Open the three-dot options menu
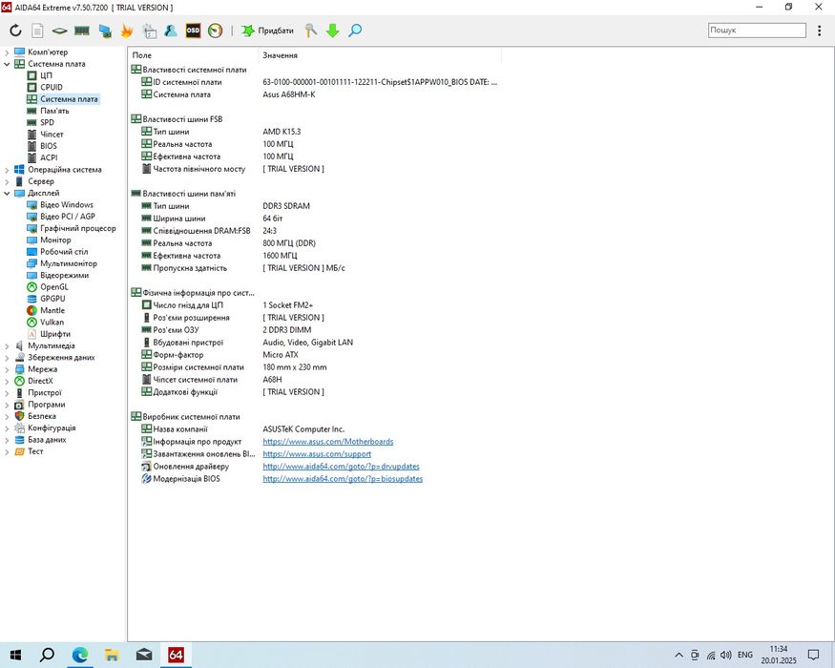Image resolution: width=835 pixels, height=668 pixels. [x=819, y=31]
